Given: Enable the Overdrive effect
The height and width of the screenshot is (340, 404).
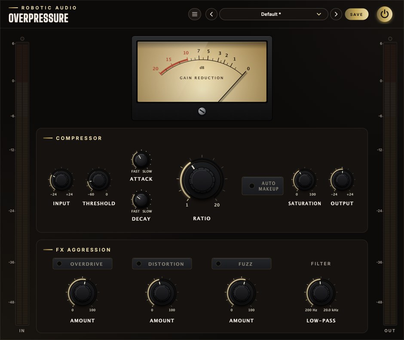Looking at the screenshot, I should [83, 264].
